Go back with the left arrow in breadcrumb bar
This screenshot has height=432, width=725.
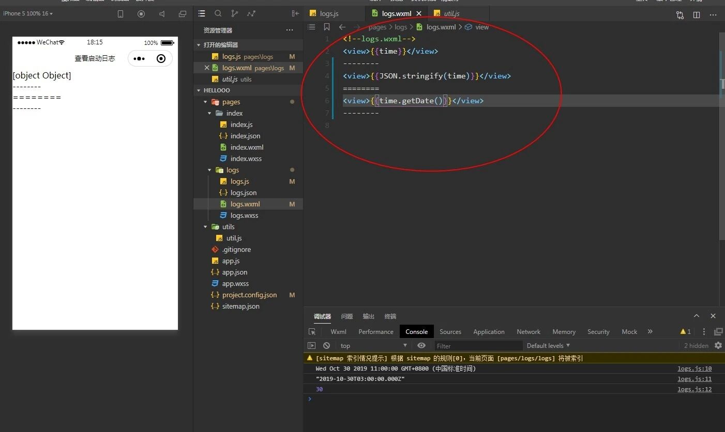click(342, 27)
